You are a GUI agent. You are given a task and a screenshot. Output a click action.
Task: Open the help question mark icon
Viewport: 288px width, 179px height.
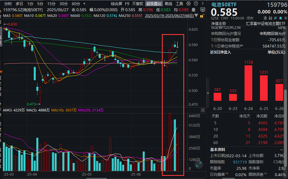196,3
